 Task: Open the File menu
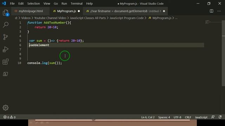pos(12,3)
